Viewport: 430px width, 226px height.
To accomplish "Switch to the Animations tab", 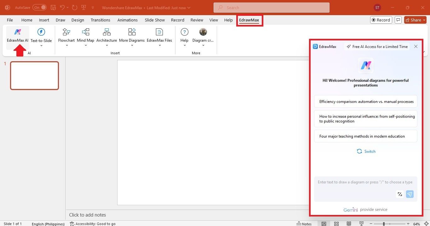I will [127, 20].
